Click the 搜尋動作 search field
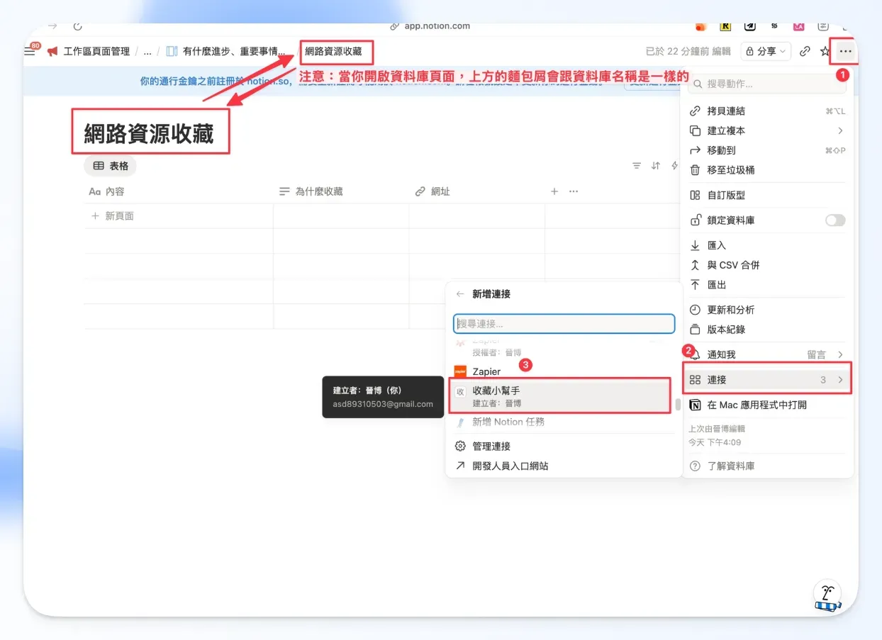 tap(767, 84)
